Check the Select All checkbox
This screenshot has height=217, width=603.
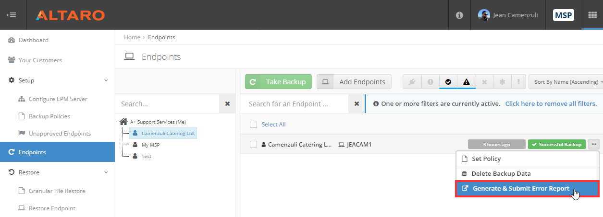(254, 125)
